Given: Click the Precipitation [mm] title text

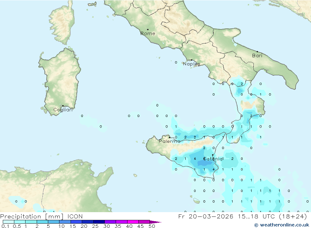Looking at the screenshot, I should tap(32, 216).
